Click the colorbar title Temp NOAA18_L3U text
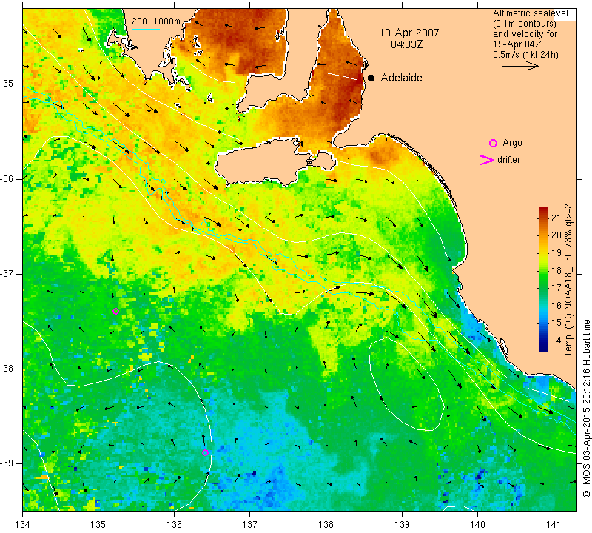This screenshot has width=592, height=533. coord(568,280)
